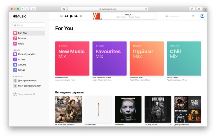
Task: Go forward in Safari
Action: [27, 9]
